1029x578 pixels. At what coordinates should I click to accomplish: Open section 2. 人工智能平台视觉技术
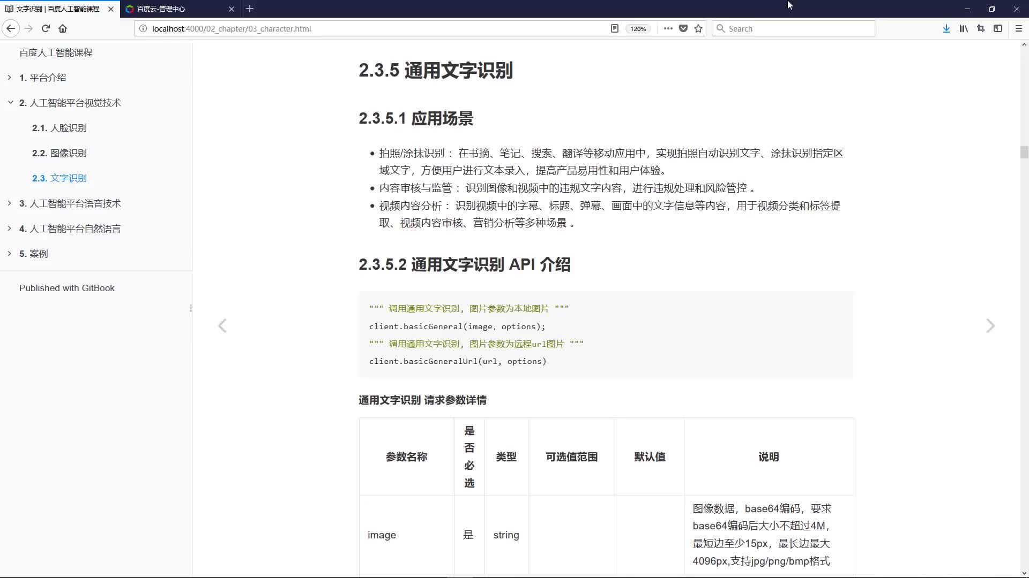[x=70, y=103]
